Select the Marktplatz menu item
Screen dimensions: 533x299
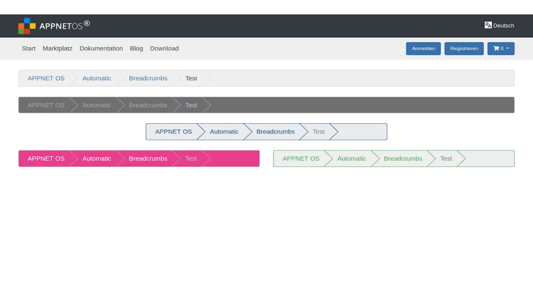pyautogui.click(x=57, y=48)
